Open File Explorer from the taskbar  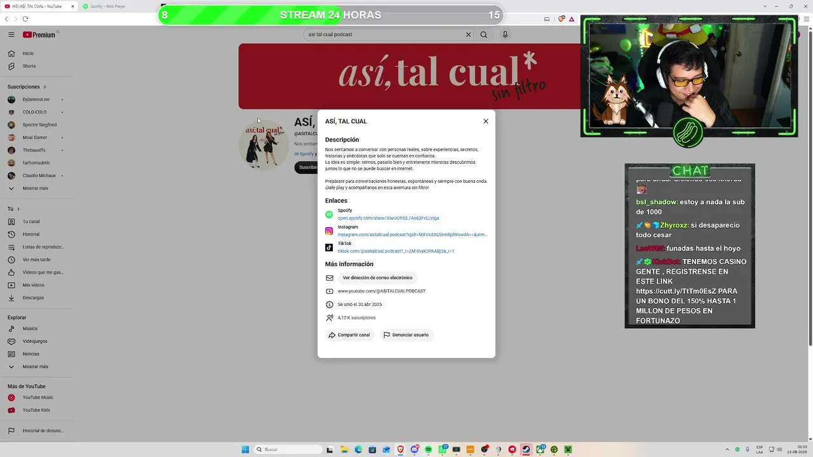click(x=344, y=450)
